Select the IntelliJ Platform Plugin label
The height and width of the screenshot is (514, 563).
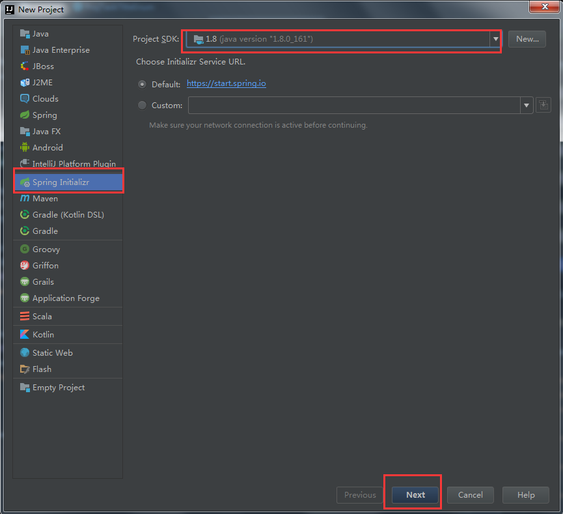(x=74, y=164)
